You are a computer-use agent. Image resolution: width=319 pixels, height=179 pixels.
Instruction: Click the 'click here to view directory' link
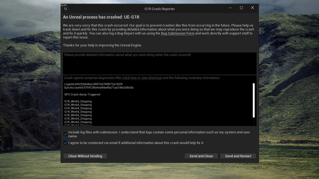(x=142, y=78)
